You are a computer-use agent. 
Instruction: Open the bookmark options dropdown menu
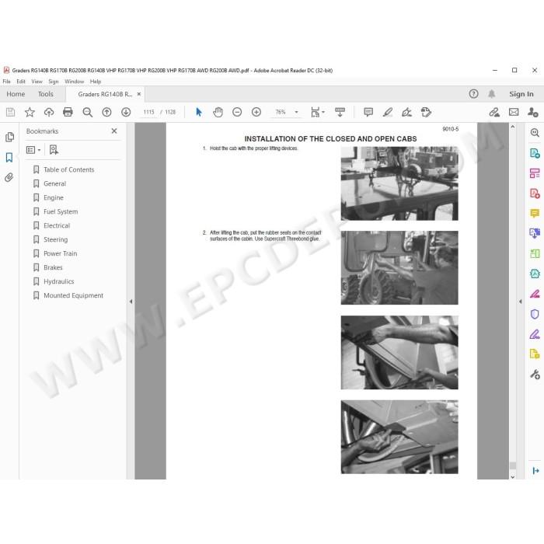tap(33, 150)
